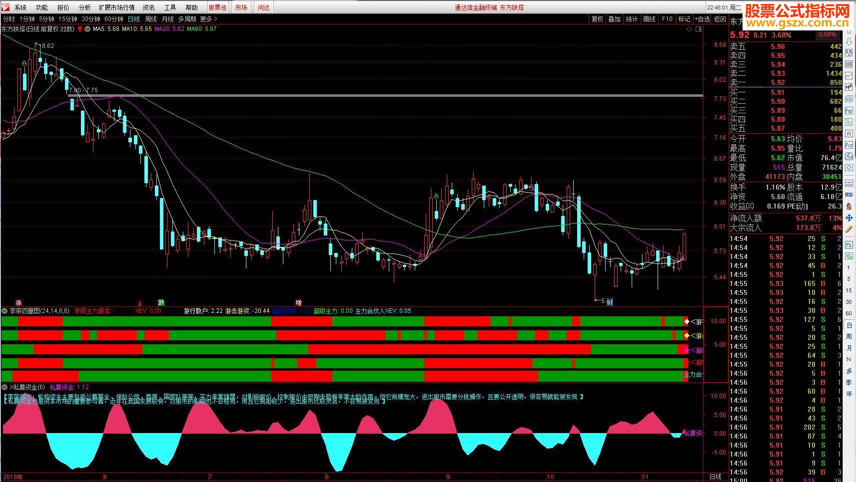Open the blue four-arrow move icon

click(x=849, y=218)
